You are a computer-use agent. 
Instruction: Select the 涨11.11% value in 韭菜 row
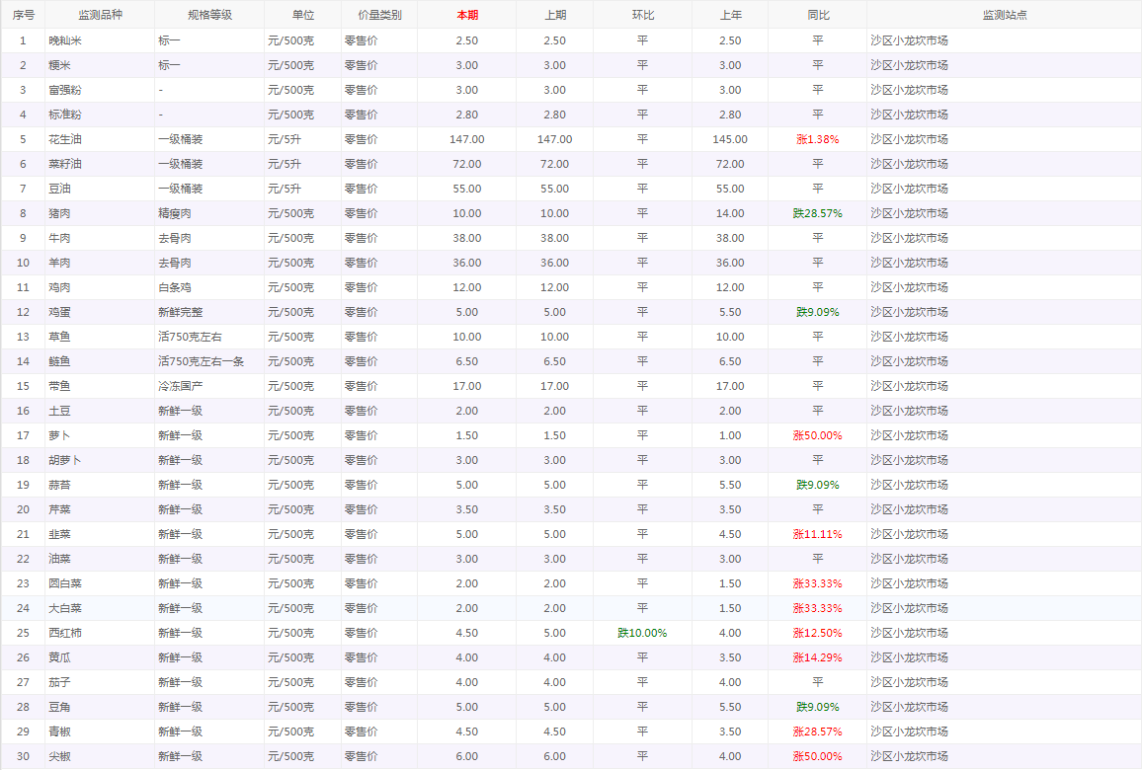tap(817, 534)
